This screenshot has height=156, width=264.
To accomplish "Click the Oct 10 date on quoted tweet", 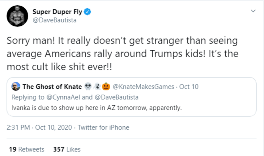I will (x=189, y=86).
